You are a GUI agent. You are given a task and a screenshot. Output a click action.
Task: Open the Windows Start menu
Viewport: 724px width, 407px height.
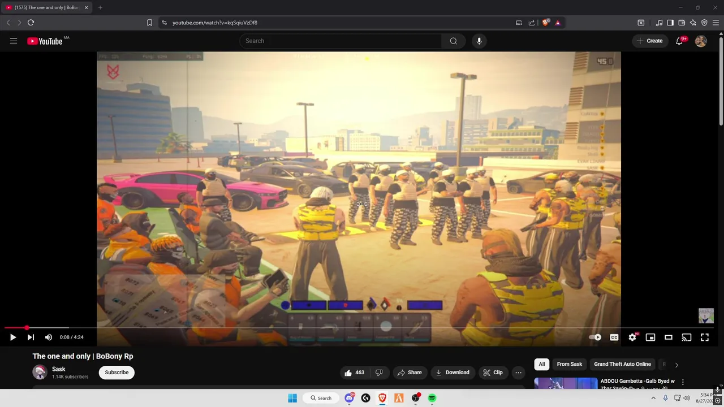292,398
